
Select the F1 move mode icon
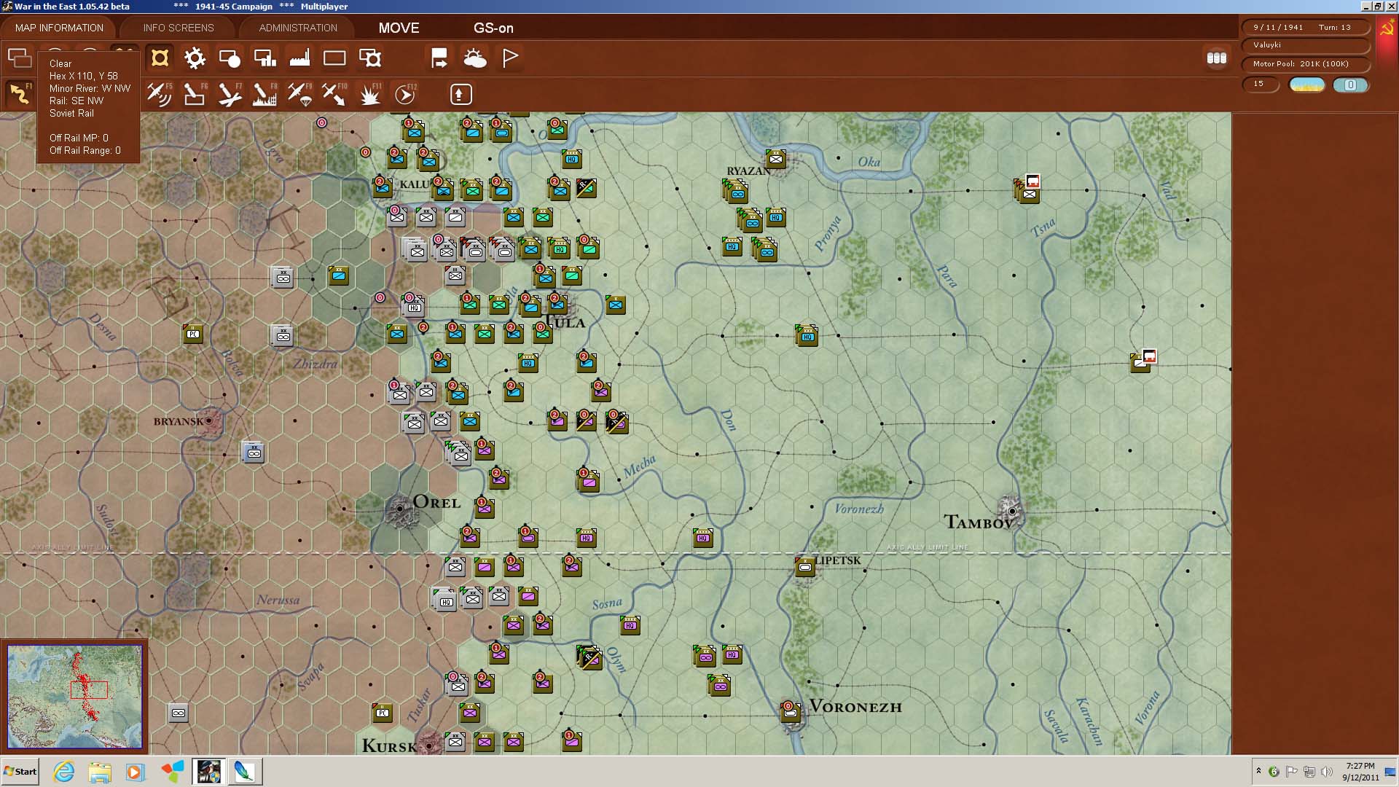click(x=19, y=94)
